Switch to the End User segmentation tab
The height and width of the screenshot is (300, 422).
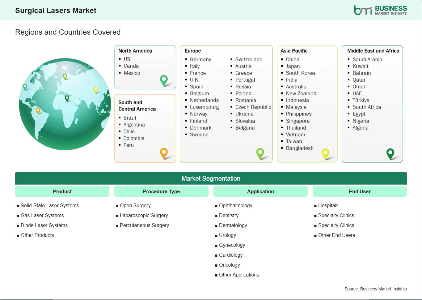pos(360,191)
